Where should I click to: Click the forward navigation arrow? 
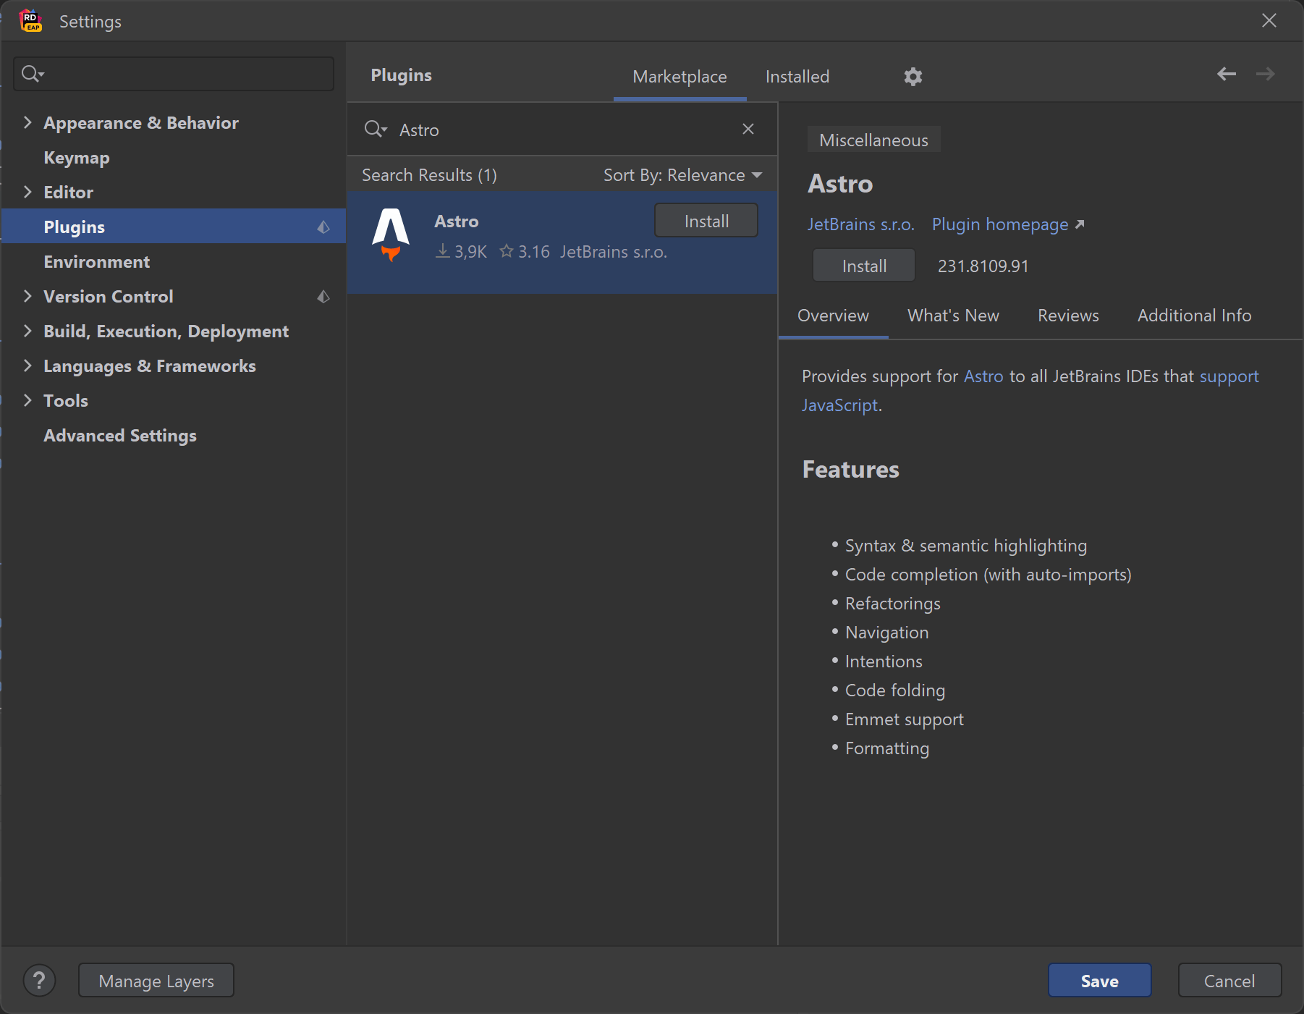tap(1265, 74)
